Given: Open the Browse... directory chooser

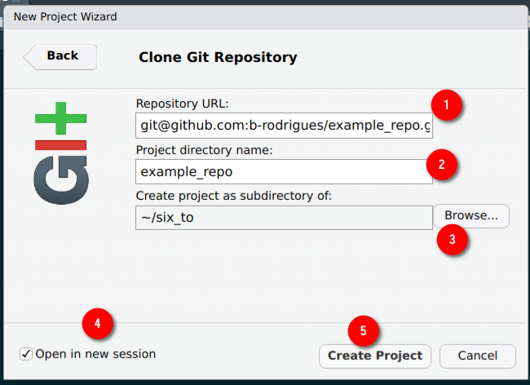Looking at the screenshot, I should (x=471, y=215).
